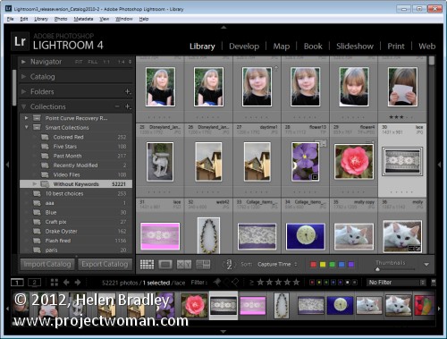This screenshot has width=447, height=339.
Task: Click the Import Catalog button
Action: (x=47, y=264)
